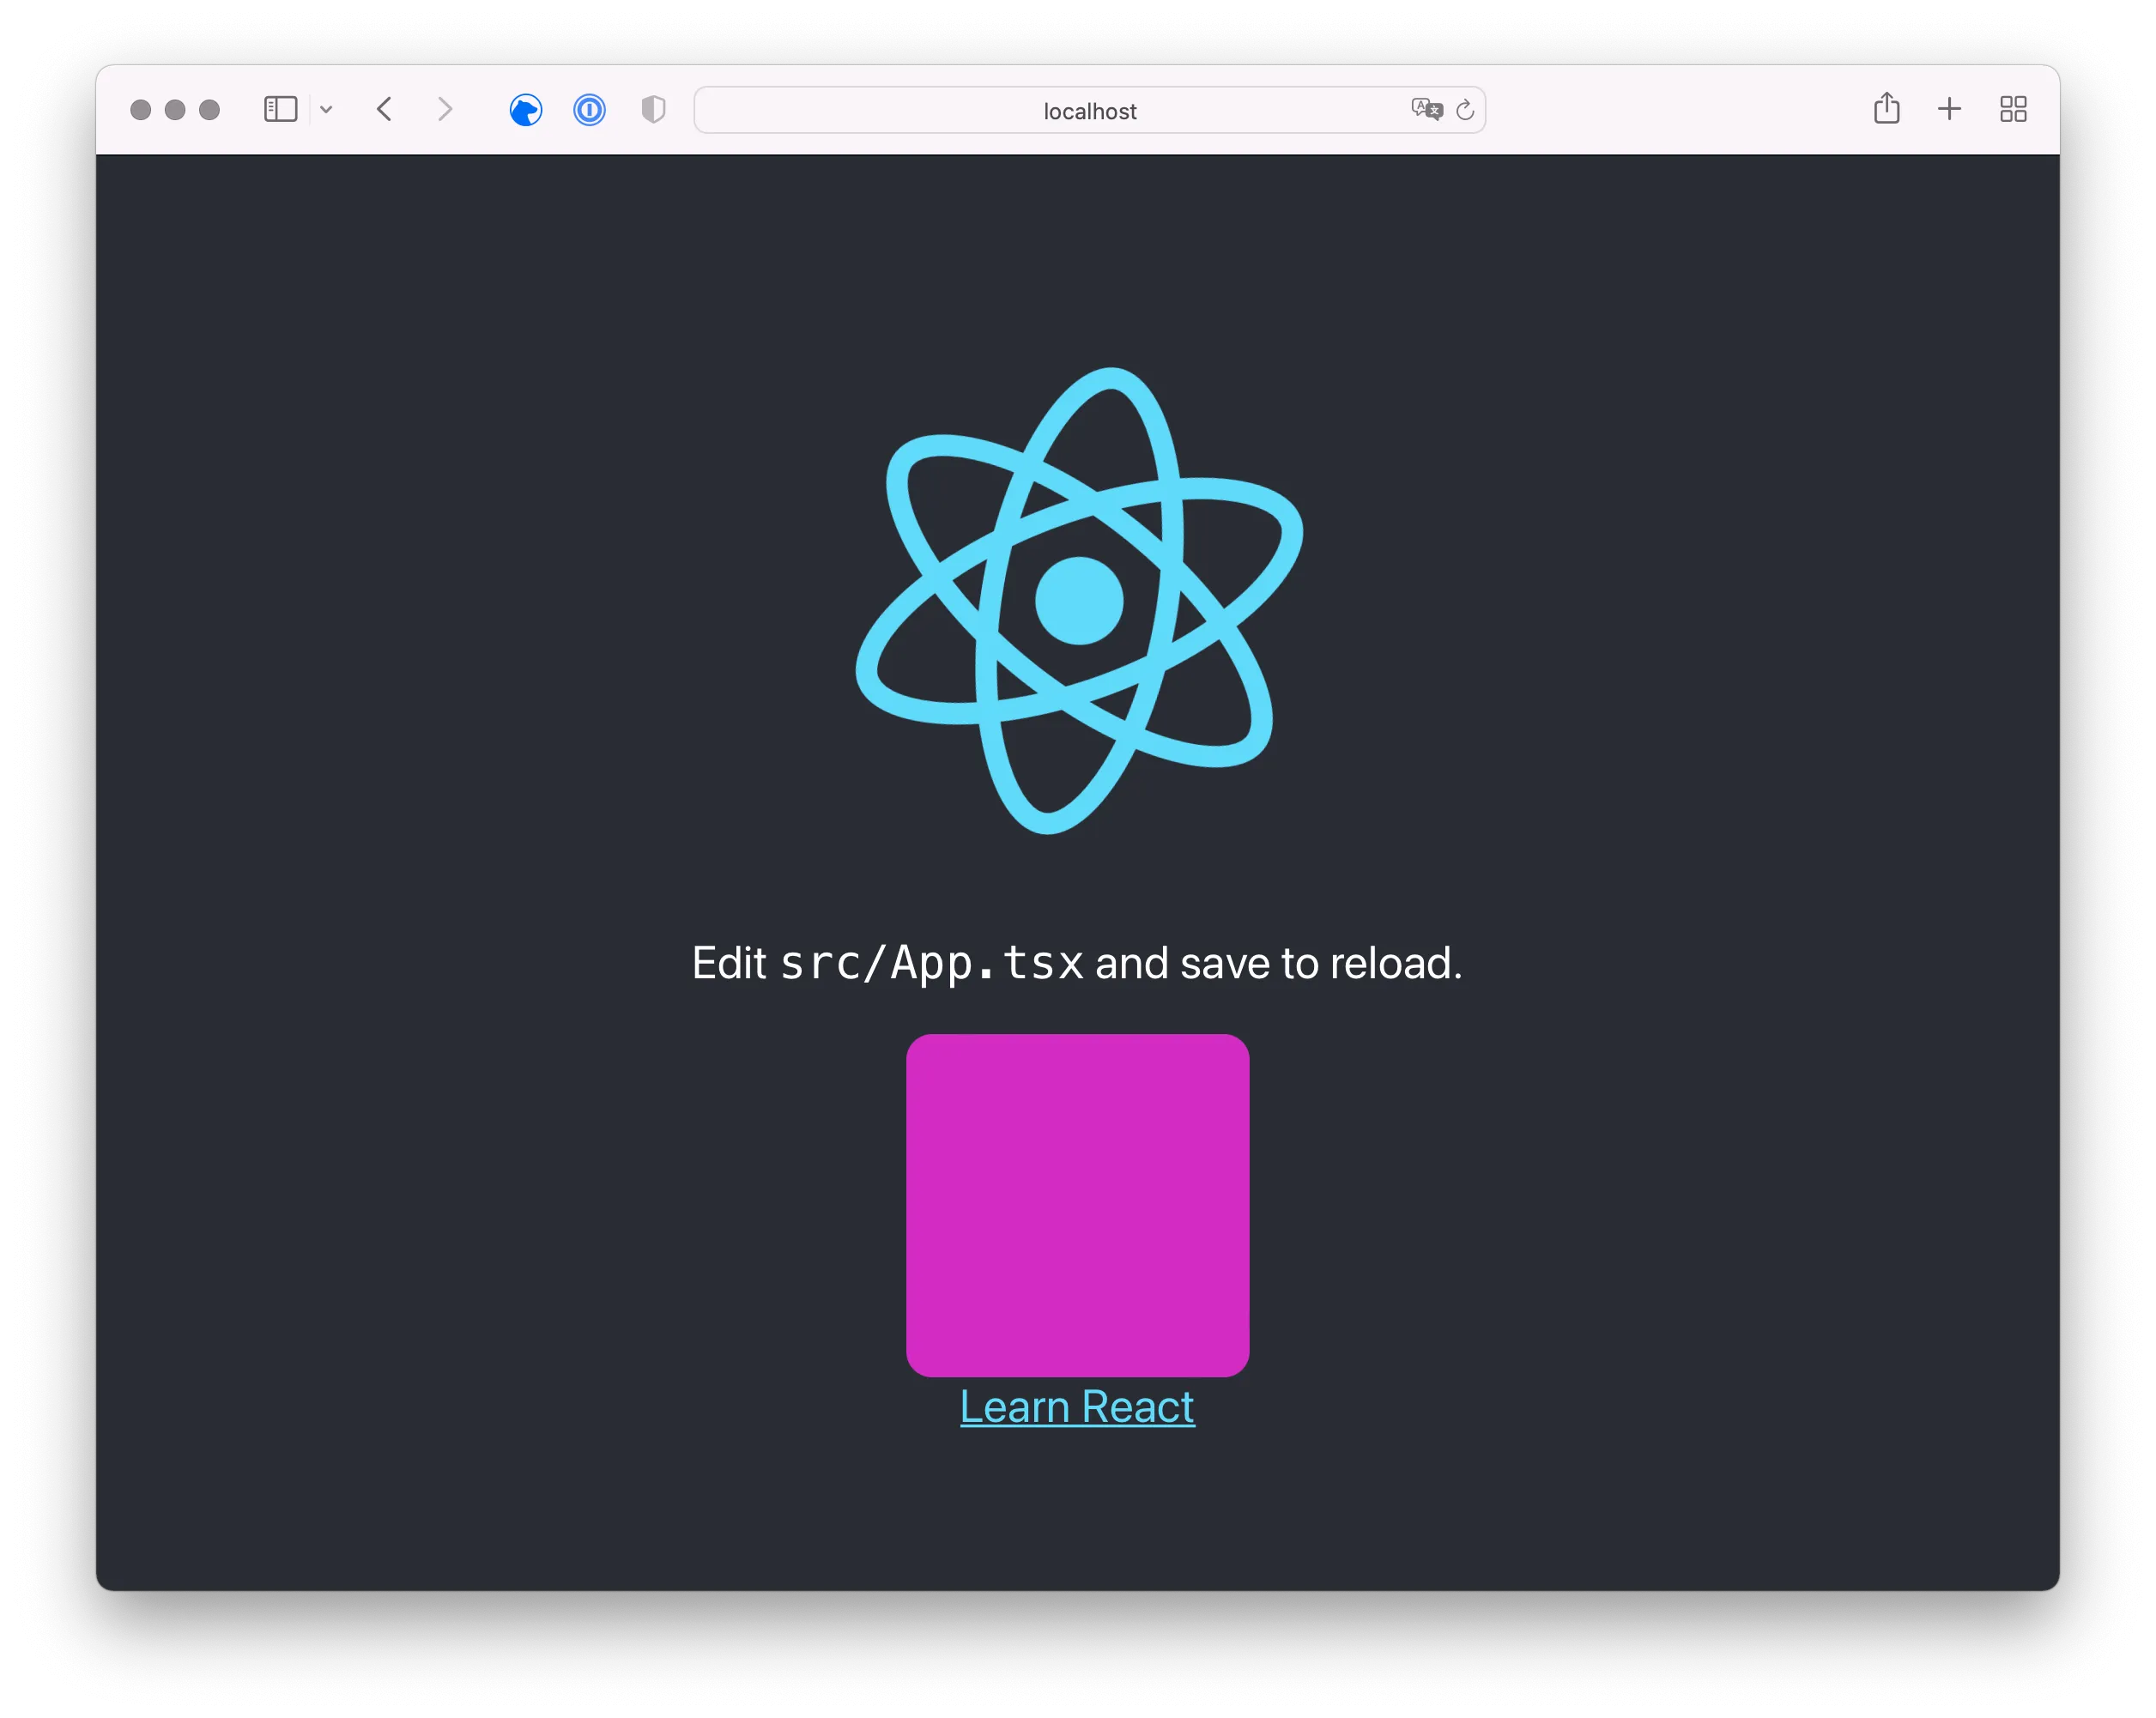Image resolution: width=2156 pixels, height=1718 pixels.
Task: Open a new tab with the plus icon
Action: pyautogui.click(x=1949, y=109)
